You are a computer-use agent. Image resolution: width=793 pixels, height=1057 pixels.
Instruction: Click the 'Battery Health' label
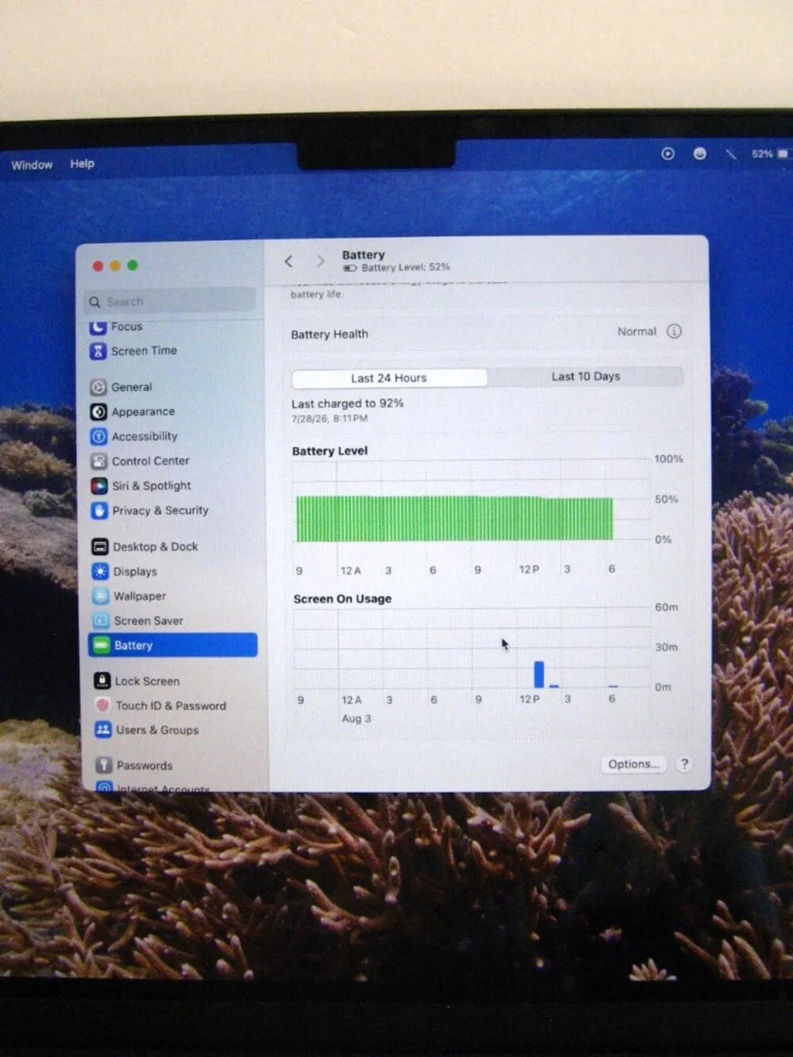point(329,335)
